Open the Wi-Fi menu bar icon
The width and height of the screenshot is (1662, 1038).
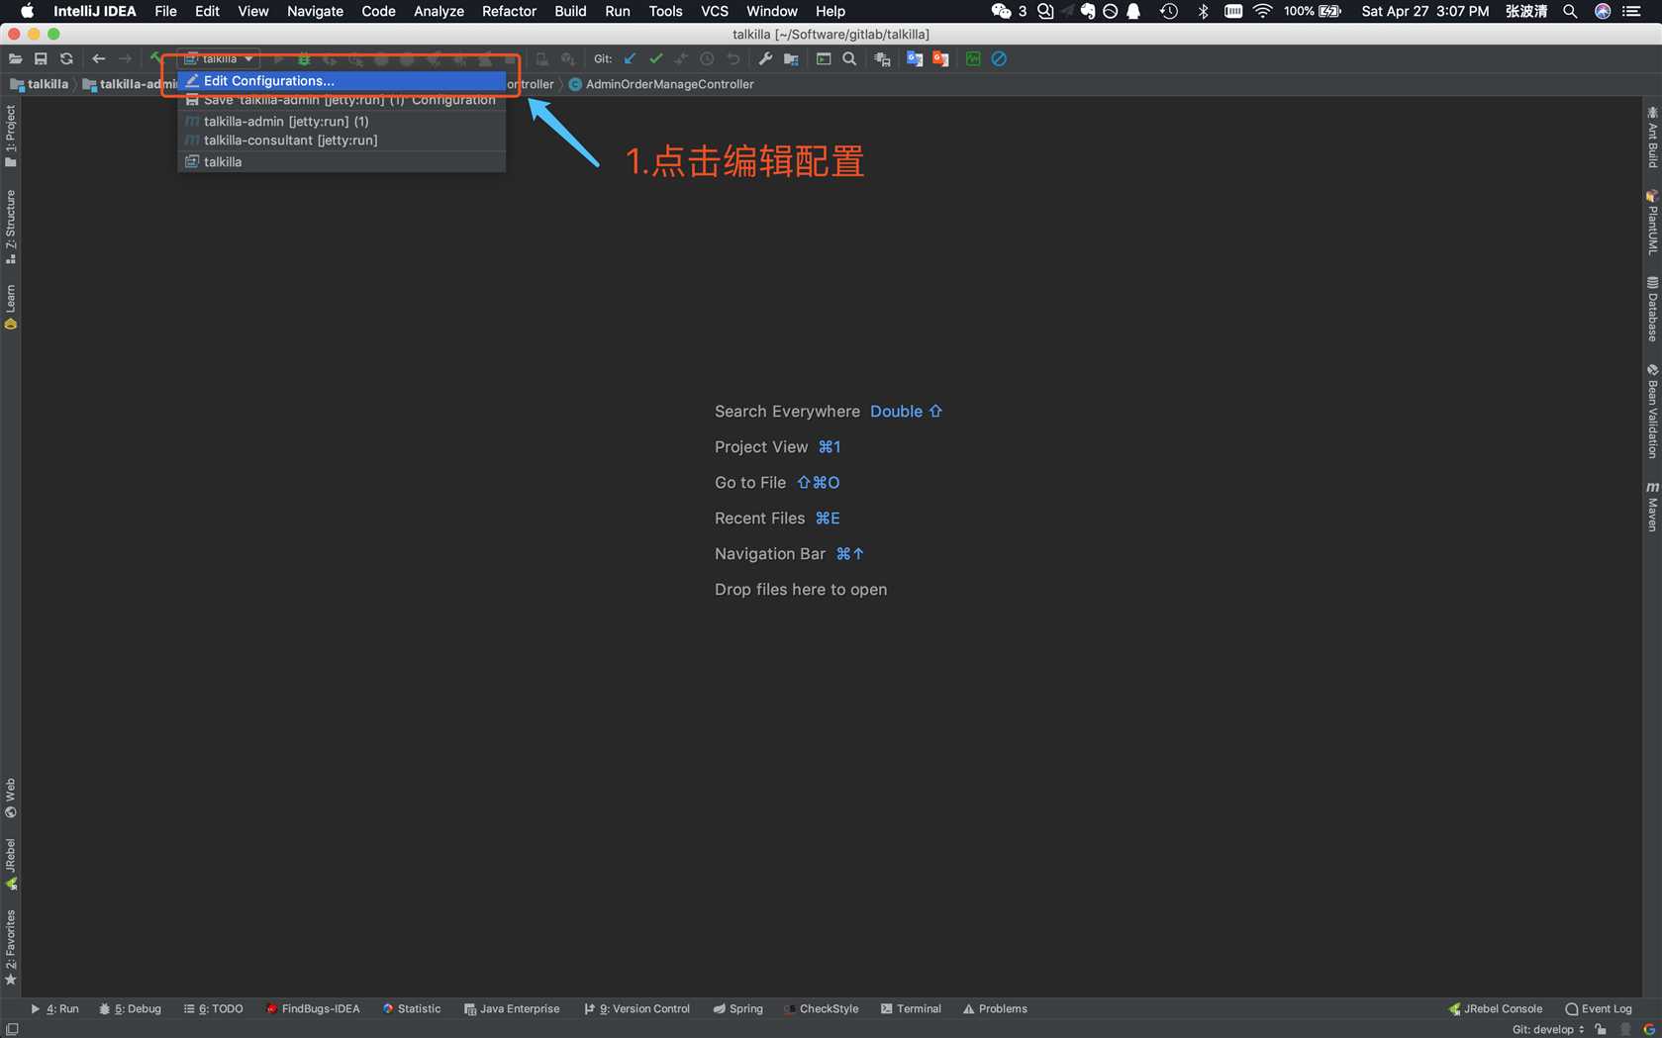pos(1262,11)
